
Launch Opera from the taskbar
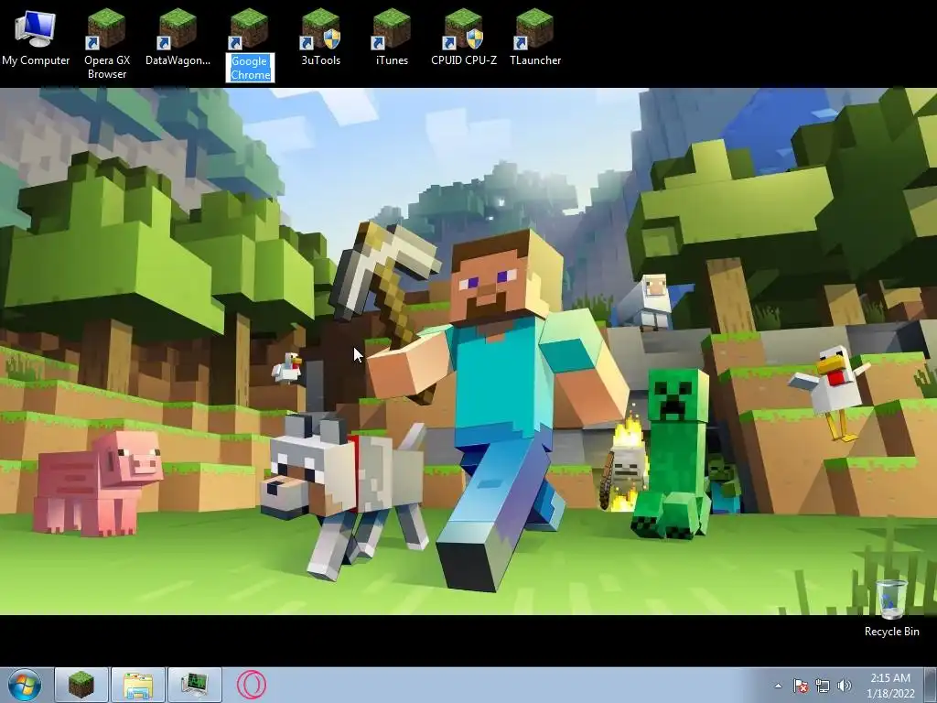(252, 685)
